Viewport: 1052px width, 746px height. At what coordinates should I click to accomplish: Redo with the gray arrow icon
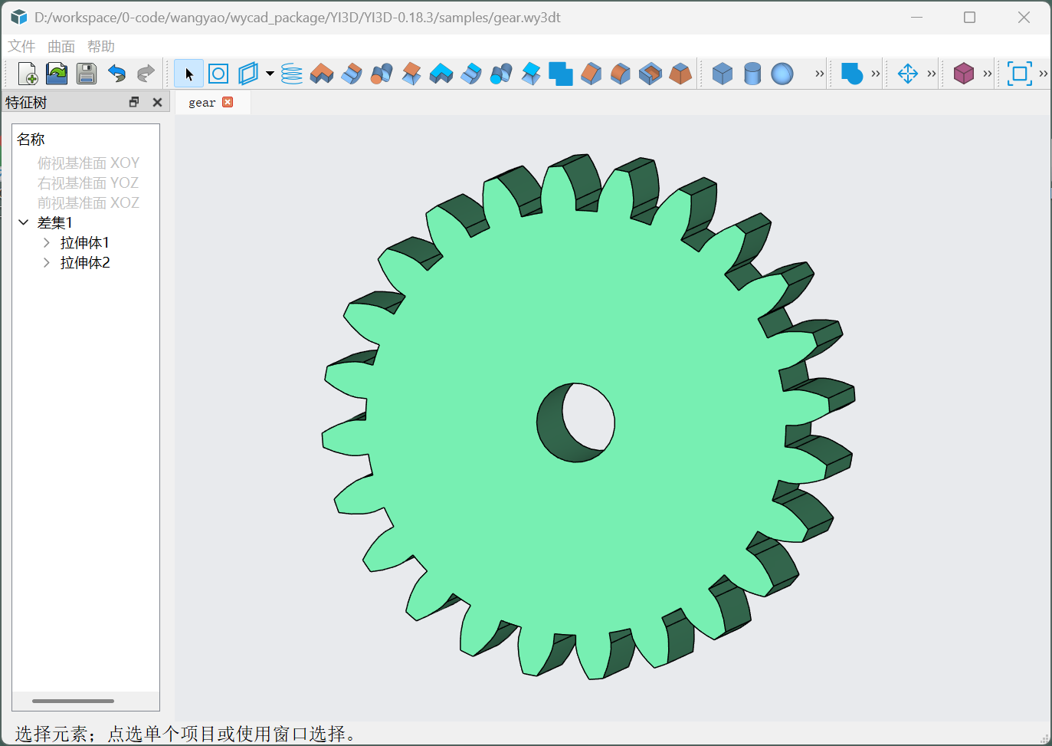click(x=146, y=74)
